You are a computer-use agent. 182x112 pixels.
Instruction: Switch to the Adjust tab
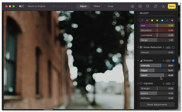[83, 6]
